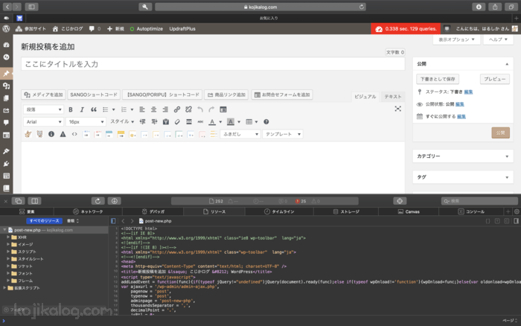Click the SANGOショートコード button
This screenshot has width=521, height=326.
94,95
